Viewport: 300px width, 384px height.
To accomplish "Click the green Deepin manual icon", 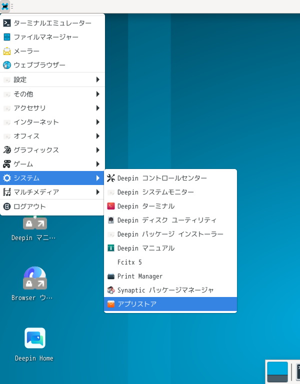I will point(111,248).
